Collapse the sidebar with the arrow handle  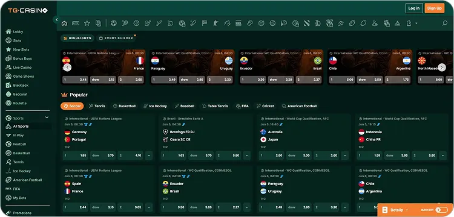coord(56,20)
